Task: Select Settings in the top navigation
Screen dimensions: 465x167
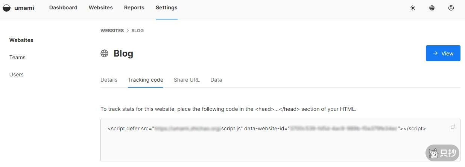Action: tap(166, 7)
